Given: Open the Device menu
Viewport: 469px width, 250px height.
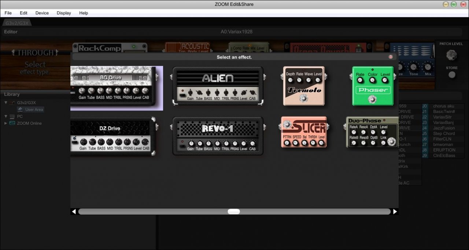Looking at the screenshot, I should (x=42, y=13).
